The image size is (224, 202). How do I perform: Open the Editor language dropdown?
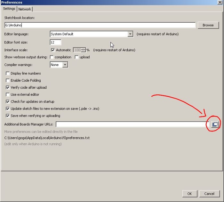92,34
